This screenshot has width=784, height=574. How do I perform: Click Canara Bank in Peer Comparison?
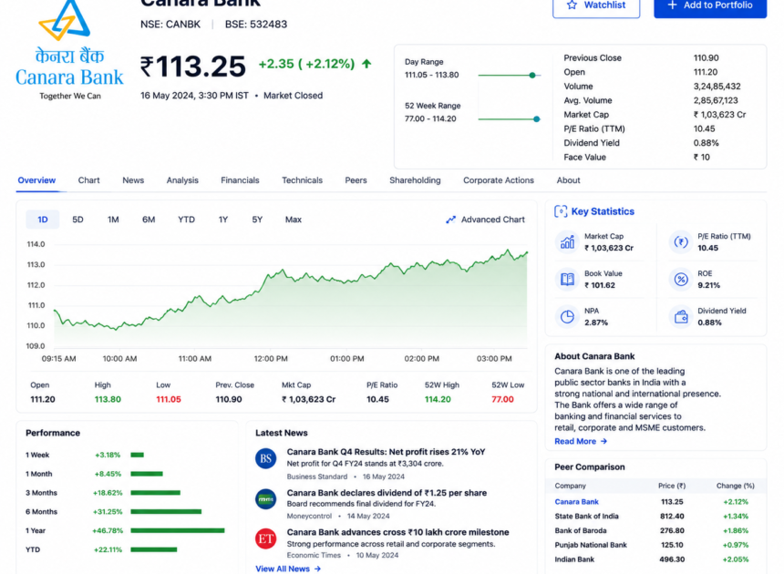tap(576, 501)
